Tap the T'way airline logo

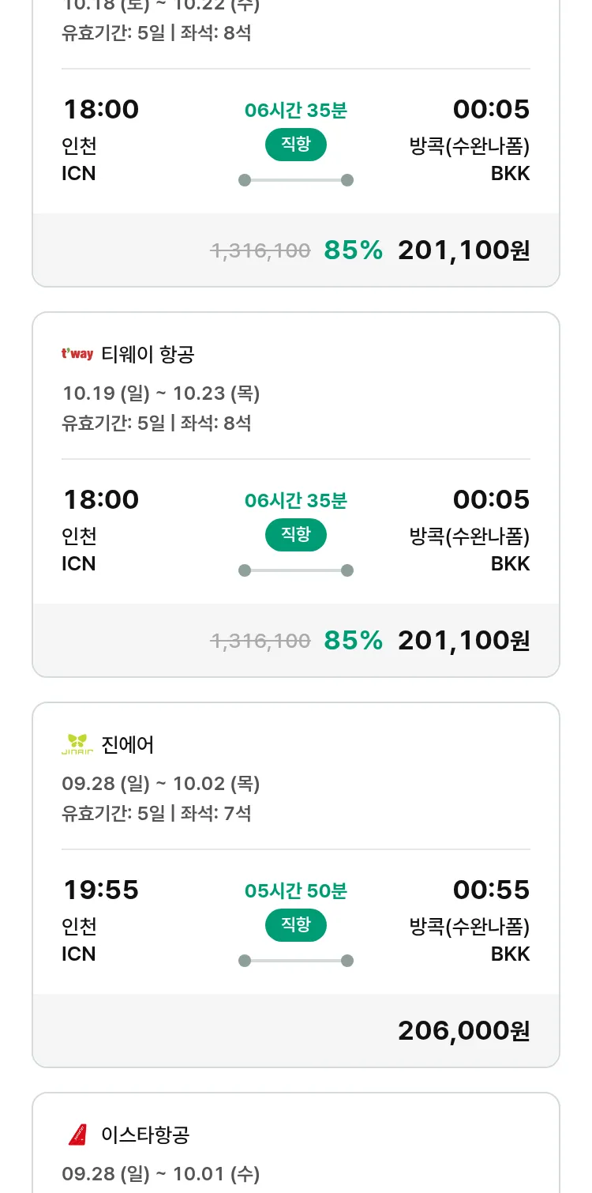(77, 354)
